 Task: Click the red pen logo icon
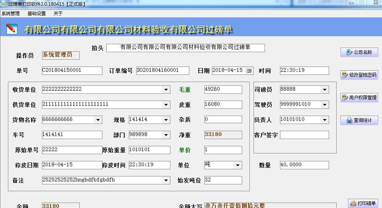click(12, 29)
